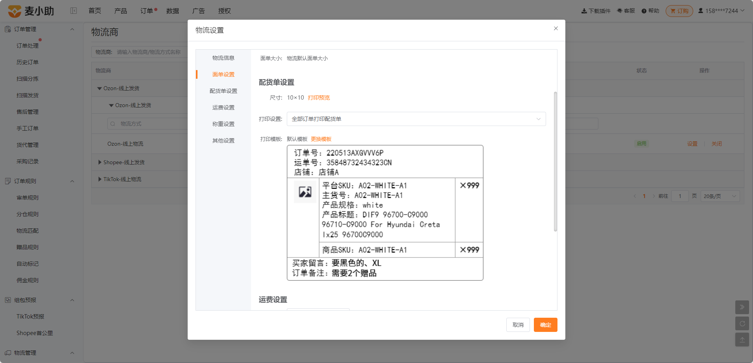Viewport: 753px width, 363px height.
Task: Open the 帮助 help icon
Action: [x=644, y=11]
